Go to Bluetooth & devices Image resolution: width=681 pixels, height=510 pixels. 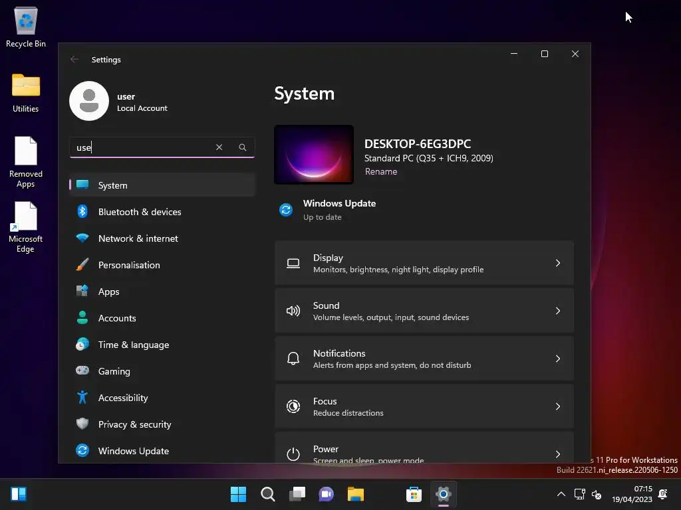pyautogui.click(x=162, y=212)
